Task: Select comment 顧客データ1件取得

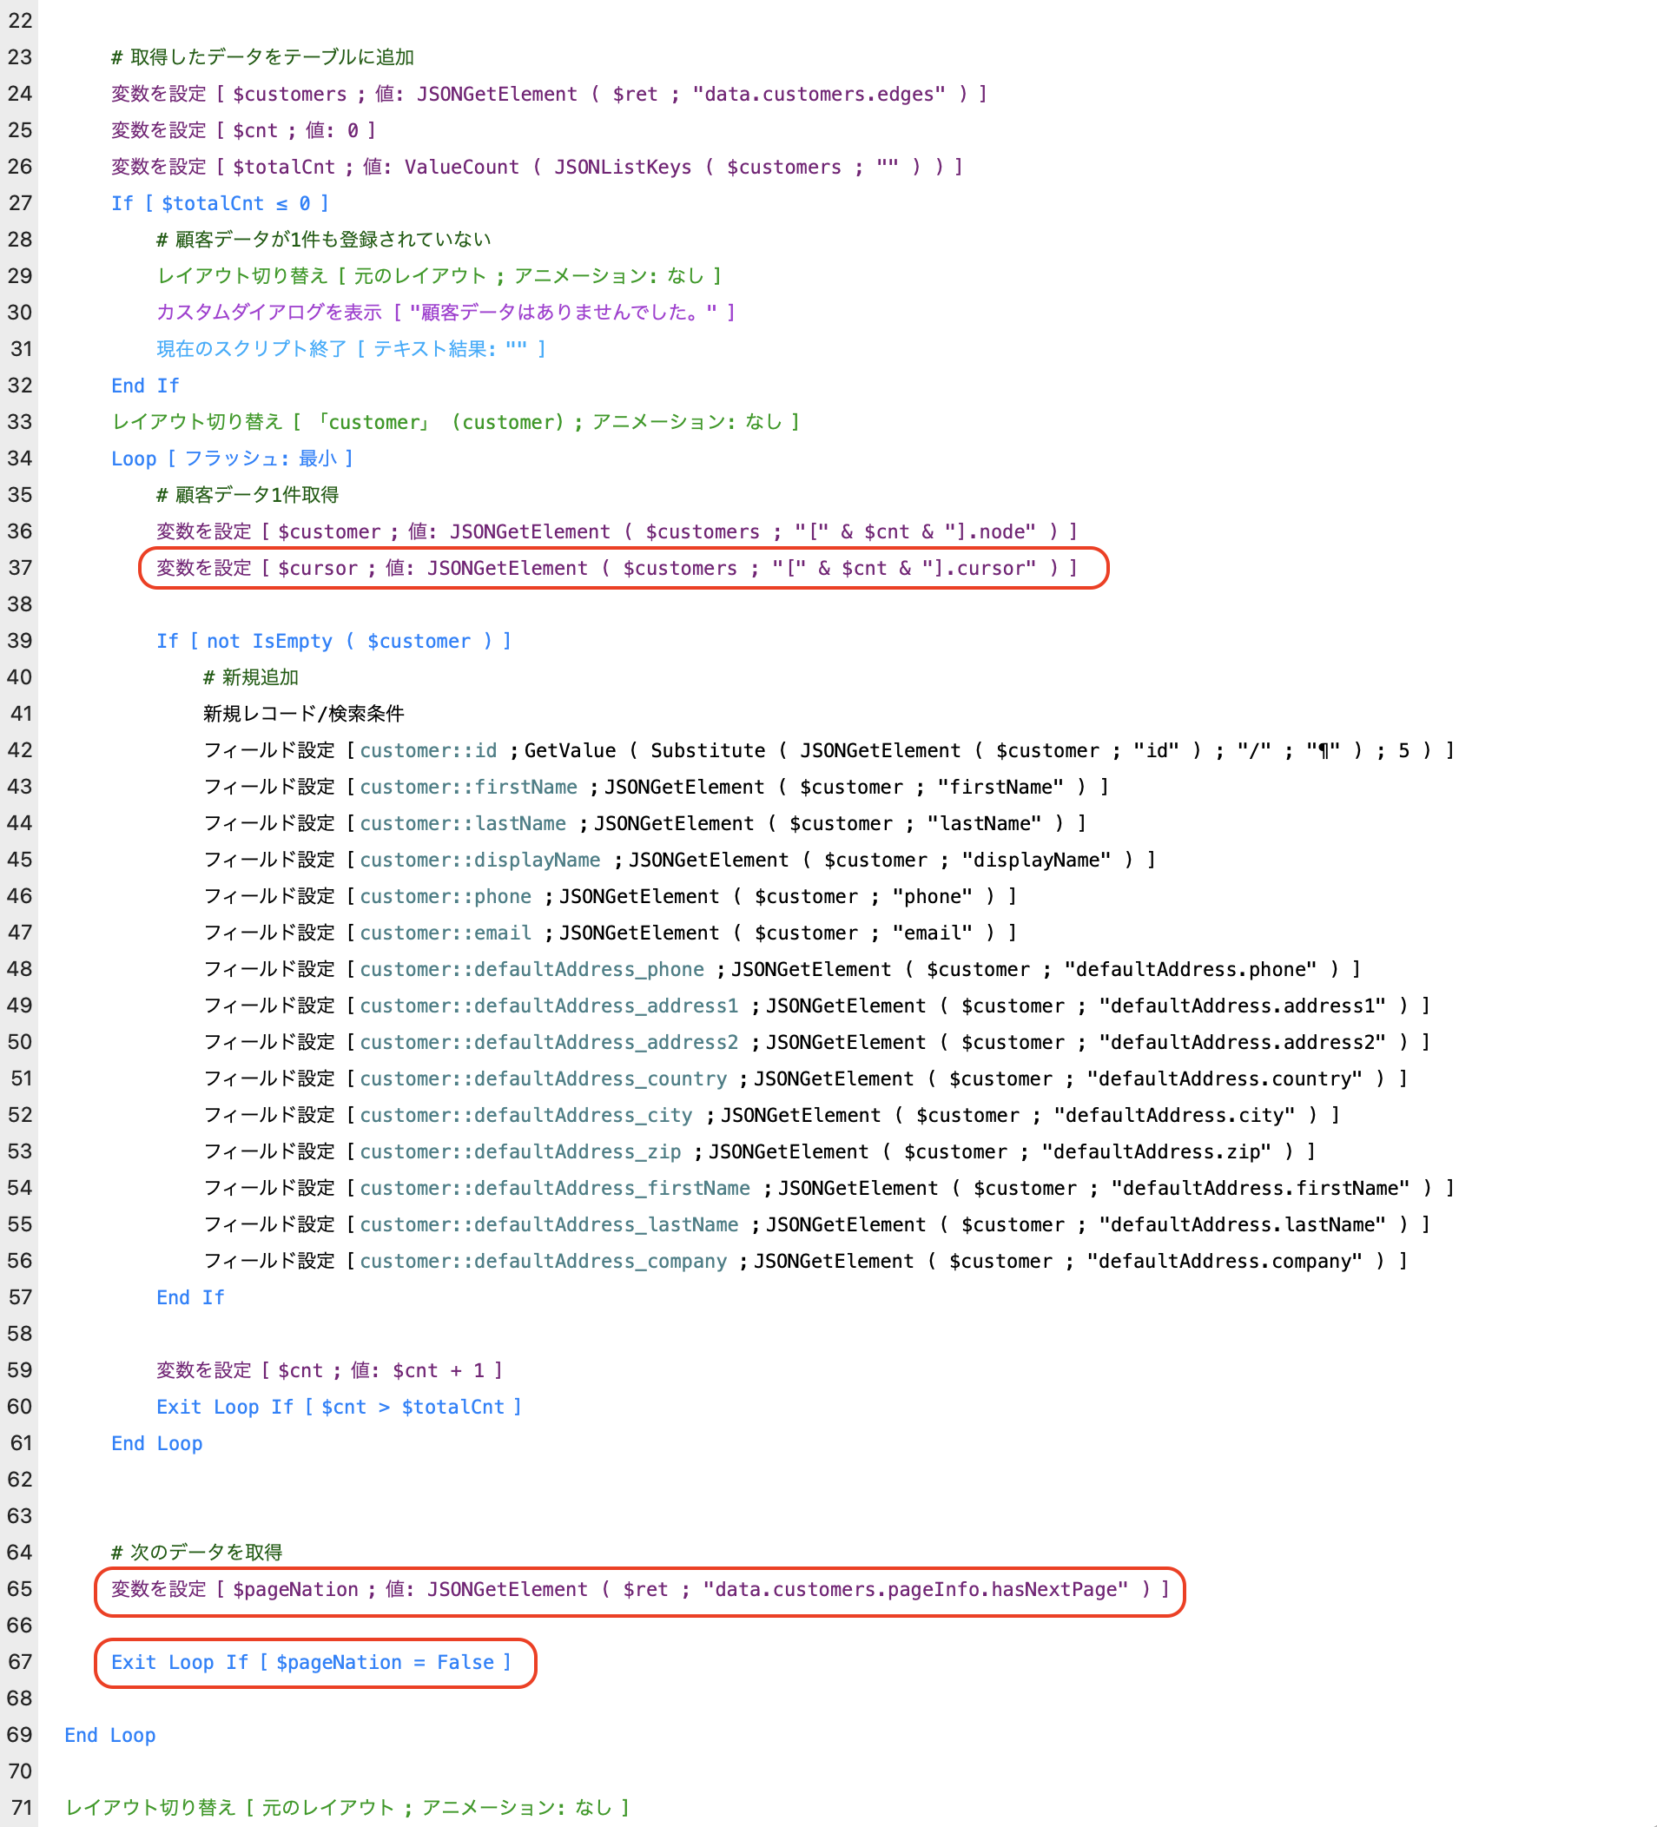Action: [248, 495]
